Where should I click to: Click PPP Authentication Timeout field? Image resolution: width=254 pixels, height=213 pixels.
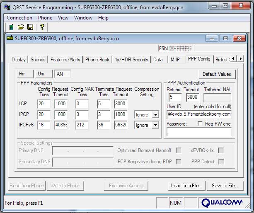pyautogui.click(x=193, y=97)
